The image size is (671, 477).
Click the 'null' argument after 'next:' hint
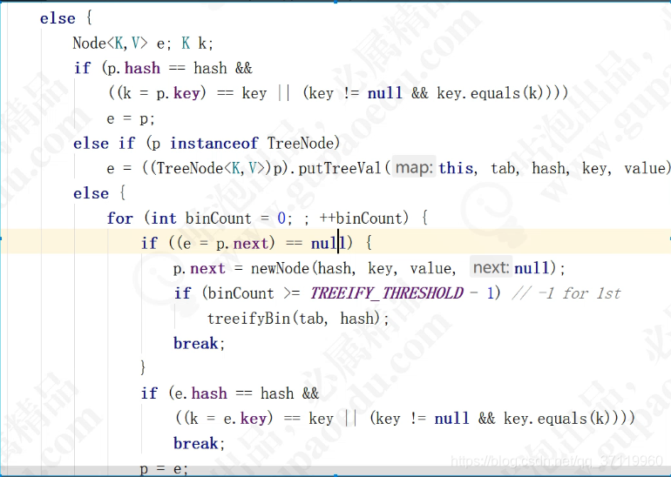pos(531,268)
